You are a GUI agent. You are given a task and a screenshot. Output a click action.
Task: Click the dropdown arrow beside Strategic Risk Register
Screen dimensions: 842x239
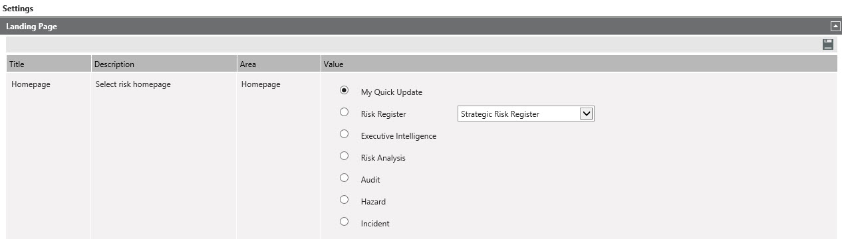coord(586,114)
